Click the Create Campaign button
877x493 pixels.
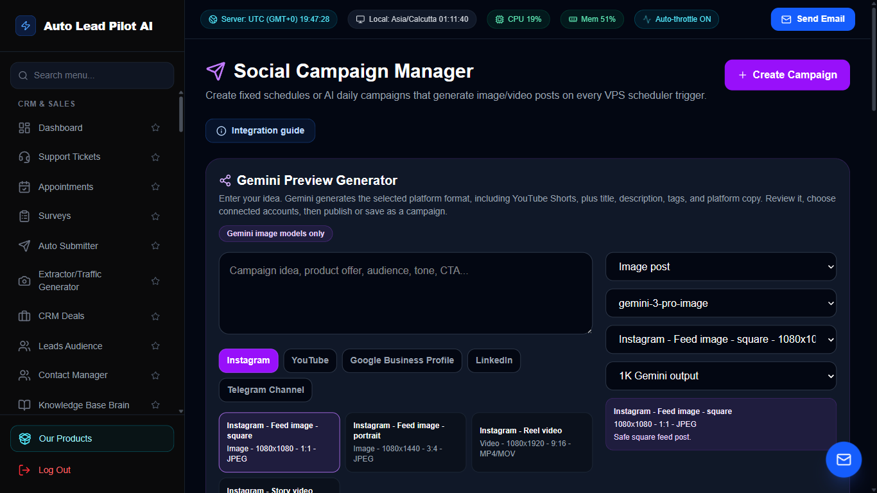click(787, 75)
